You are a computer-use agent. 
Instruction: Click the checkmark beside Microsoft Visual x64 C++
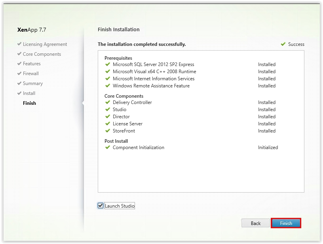[x=108, y=72]
